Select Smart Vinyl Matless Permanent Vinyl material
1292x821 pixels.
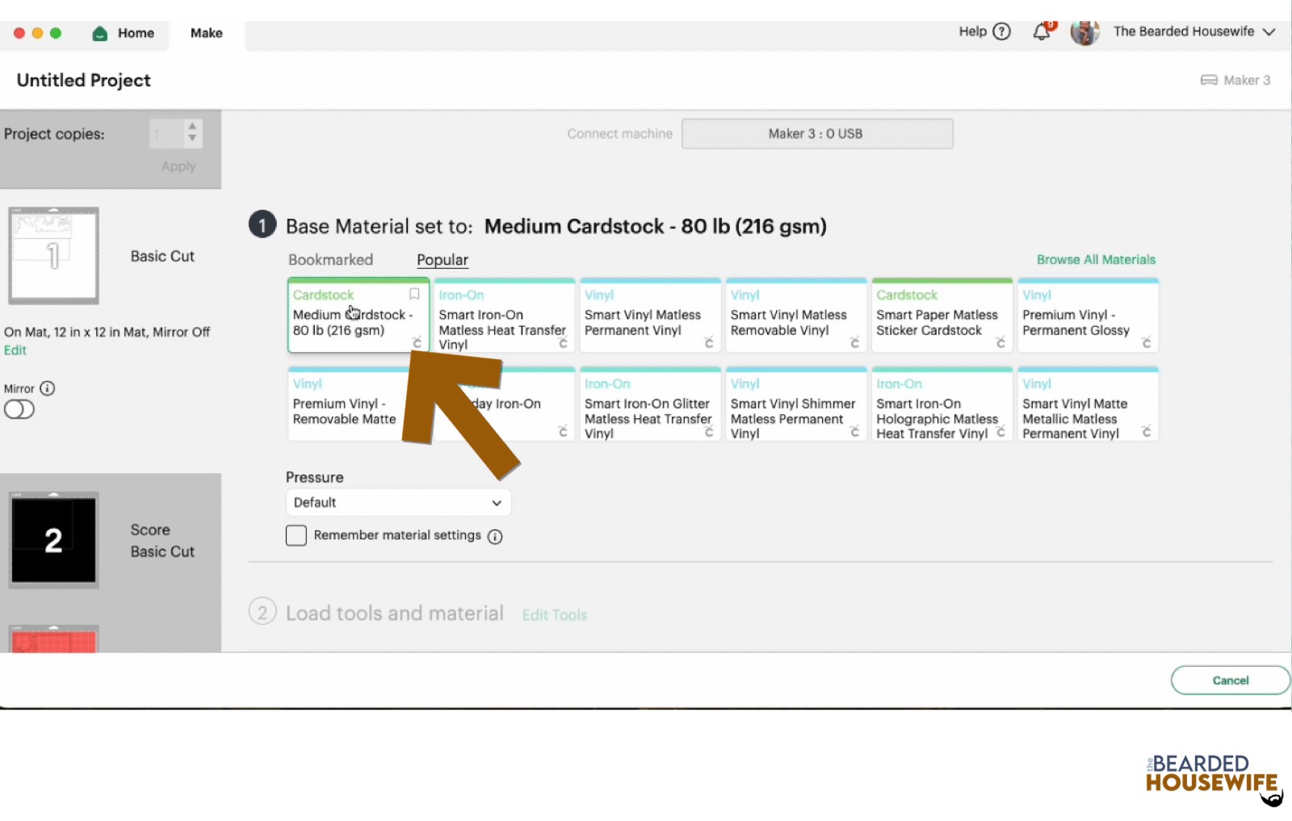(x=649, y=316)
